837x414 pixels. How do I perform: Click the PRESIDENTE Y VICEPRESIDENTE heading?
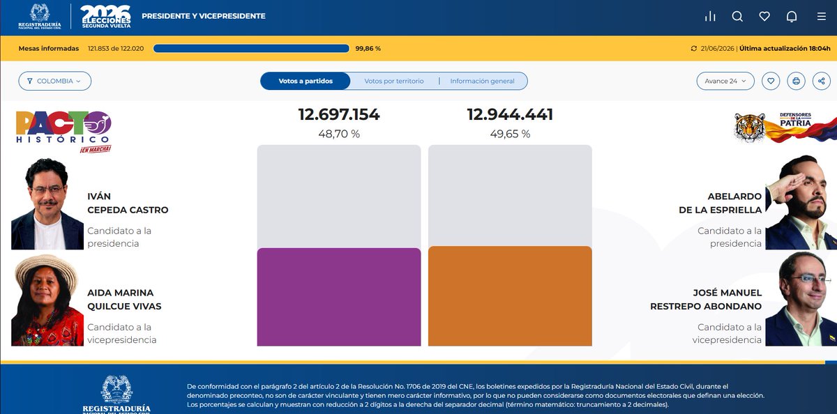(x=204, y=16)
